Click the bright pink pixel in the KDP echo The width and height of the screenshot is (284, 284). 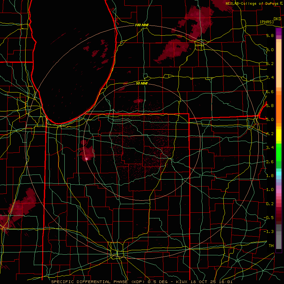click(x=86, y=159)
